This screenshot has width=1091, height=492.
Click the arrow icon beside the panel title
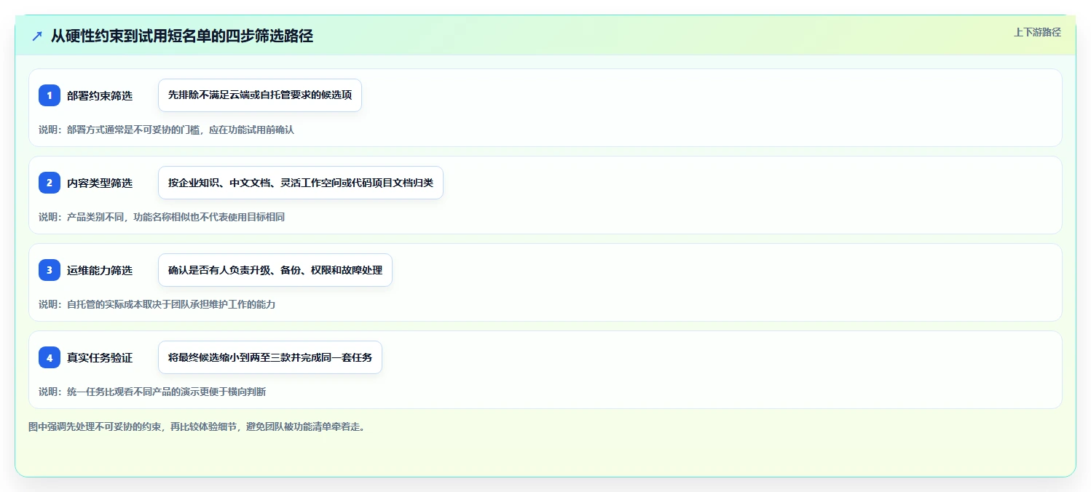pyautogui.click(x=37, y=36)
